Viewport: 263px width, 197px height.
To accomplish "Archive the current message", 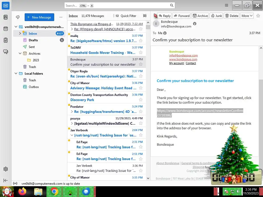I will click(x=200, y=16).
